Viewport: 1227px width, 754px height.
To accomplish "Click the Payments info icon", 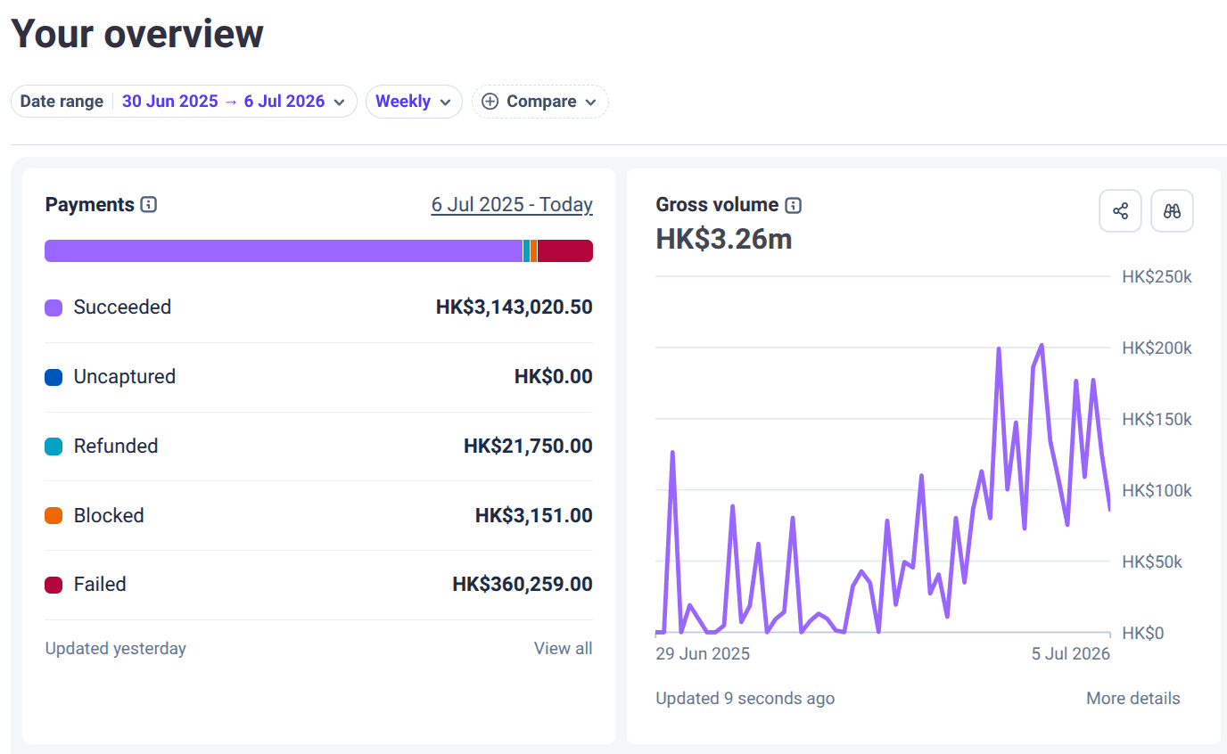I will (x=149, y=205).
